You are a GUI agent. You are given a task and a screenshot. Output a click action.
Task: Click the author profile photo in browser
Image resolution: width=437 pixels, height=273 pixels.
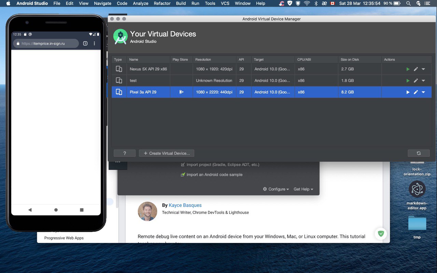147,211
